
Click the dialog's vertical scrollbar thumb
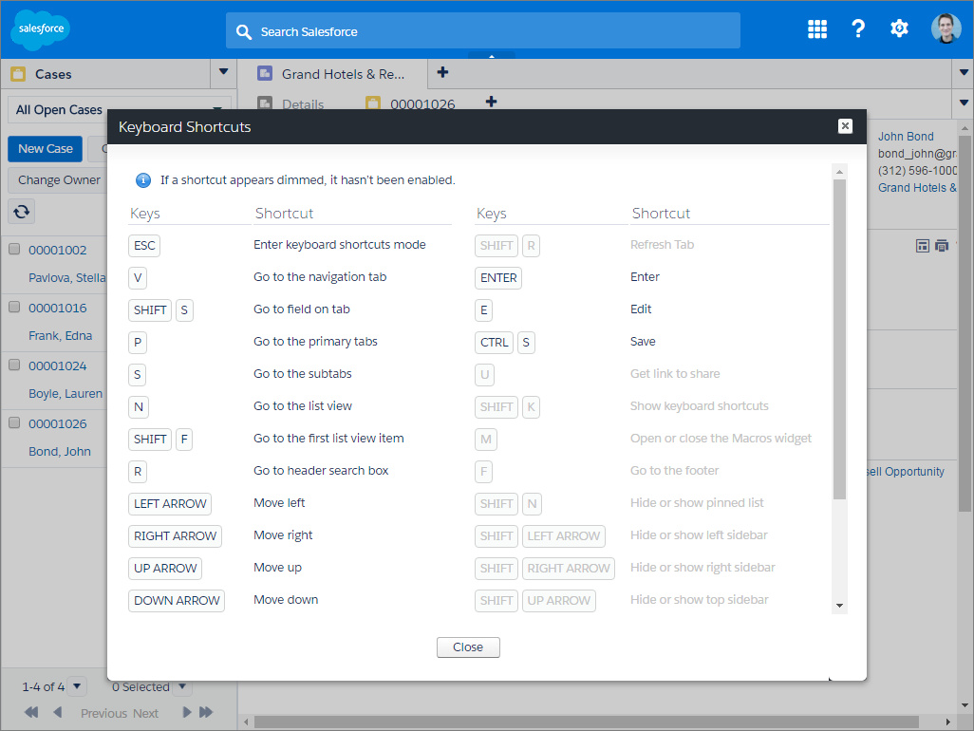(839, 339)
